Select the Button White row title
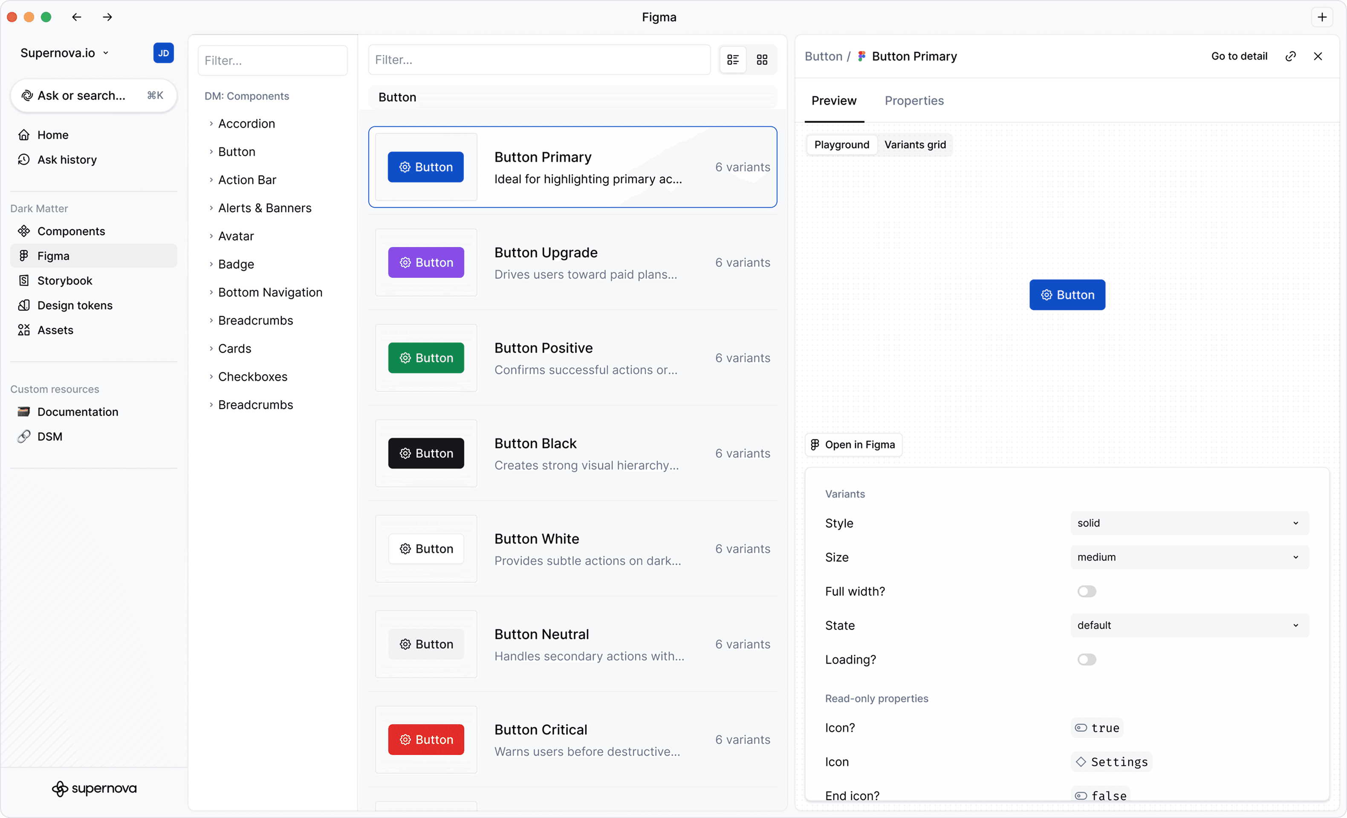This screenshot has width=1347, height=818. pos(536,539)
